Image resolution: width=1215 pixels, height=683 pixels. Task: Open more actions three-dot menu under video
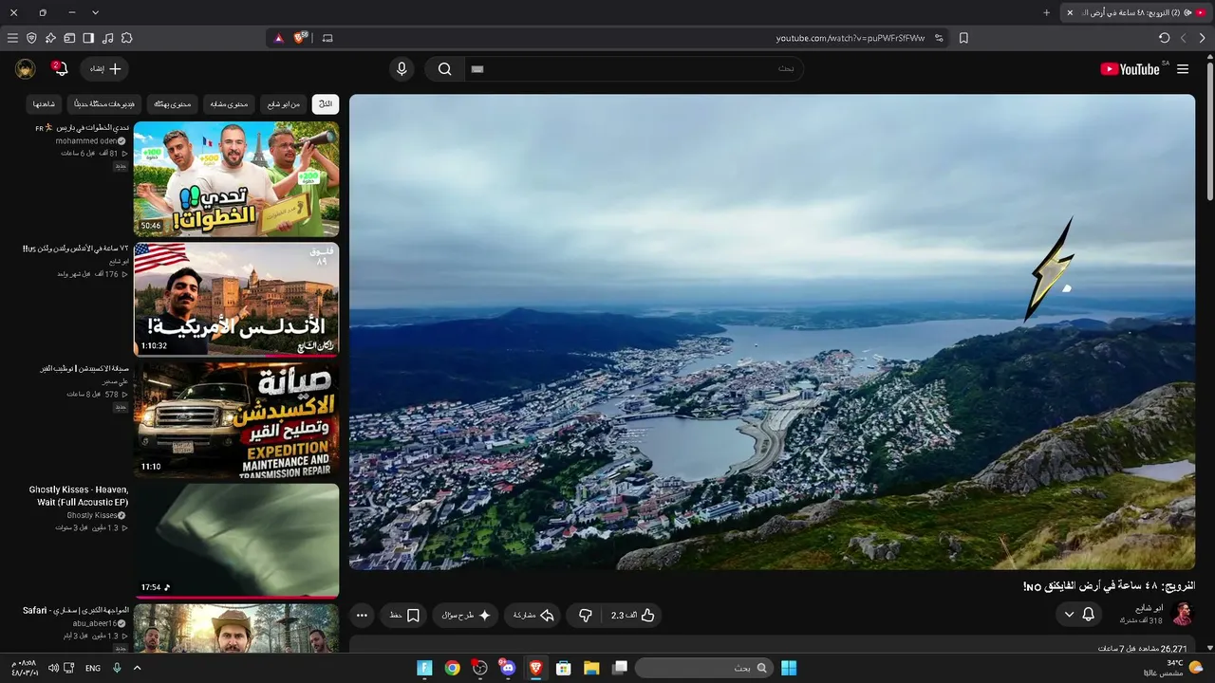tap(362, 616)
